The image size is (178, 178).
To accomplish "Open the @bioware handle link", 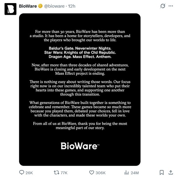I will click(x=54, y=6).
